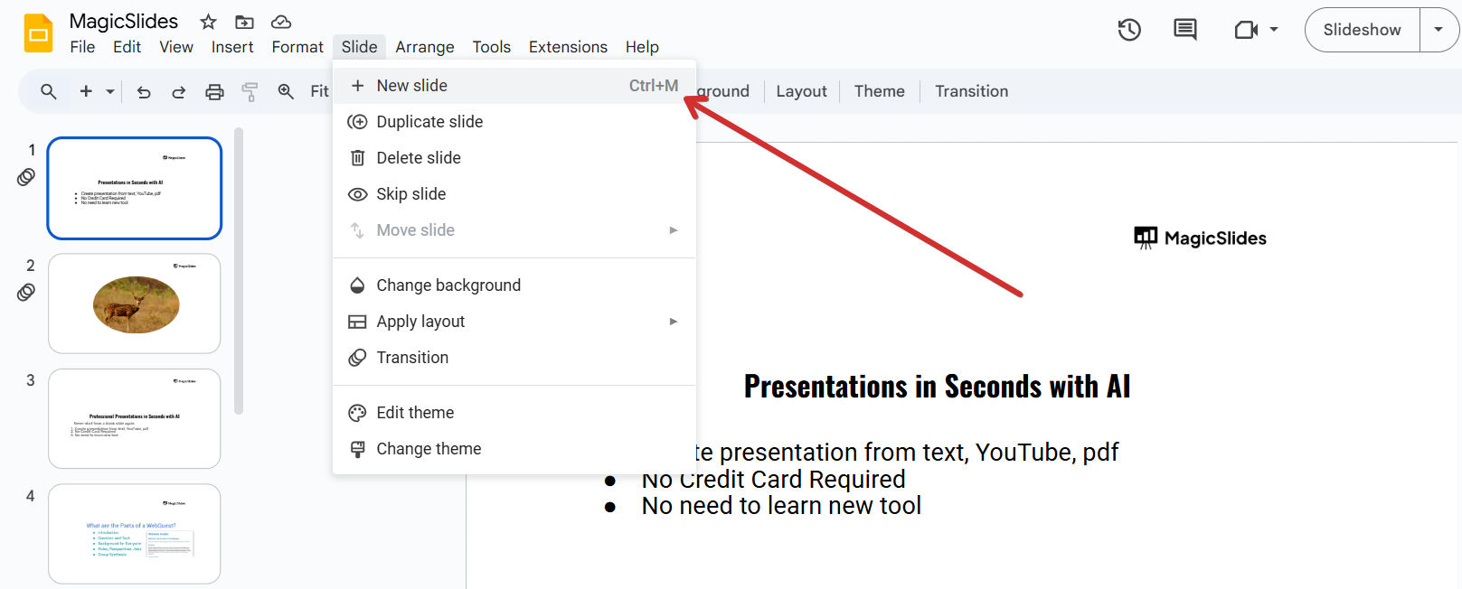Click the 'No Credit Card Required' bullet
The image size is (1462, 589).
pyautogui.click(x=774, y=479)
